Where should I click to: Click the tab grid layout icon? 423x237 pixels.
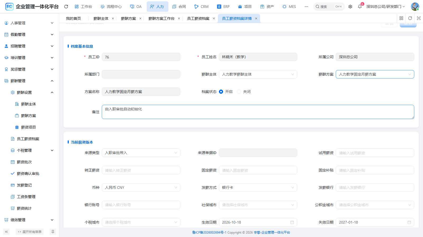pyautogui.click(x=401, y=18)
